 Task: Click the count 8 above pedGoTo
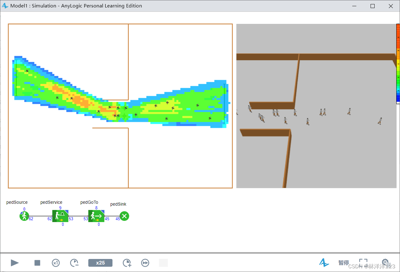(x=96, y=208)
